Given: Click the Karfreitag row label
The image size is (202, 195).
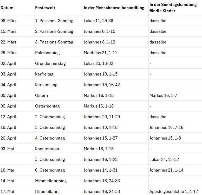Looking at the screenshot, I should (44, 74).
